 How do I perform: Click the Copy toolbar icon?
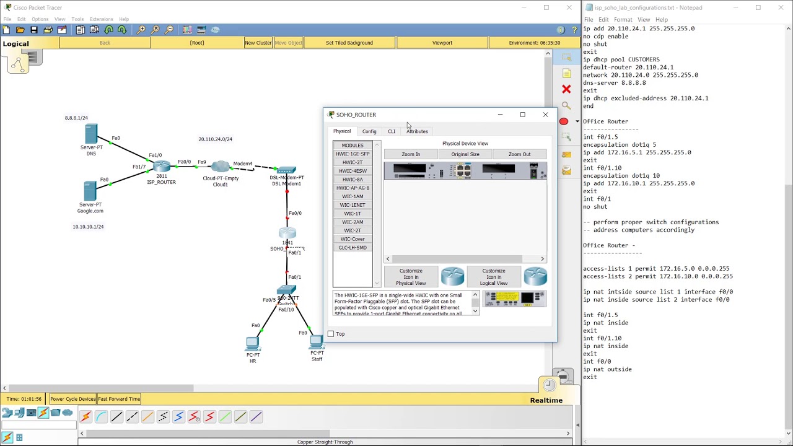(81, 30)
